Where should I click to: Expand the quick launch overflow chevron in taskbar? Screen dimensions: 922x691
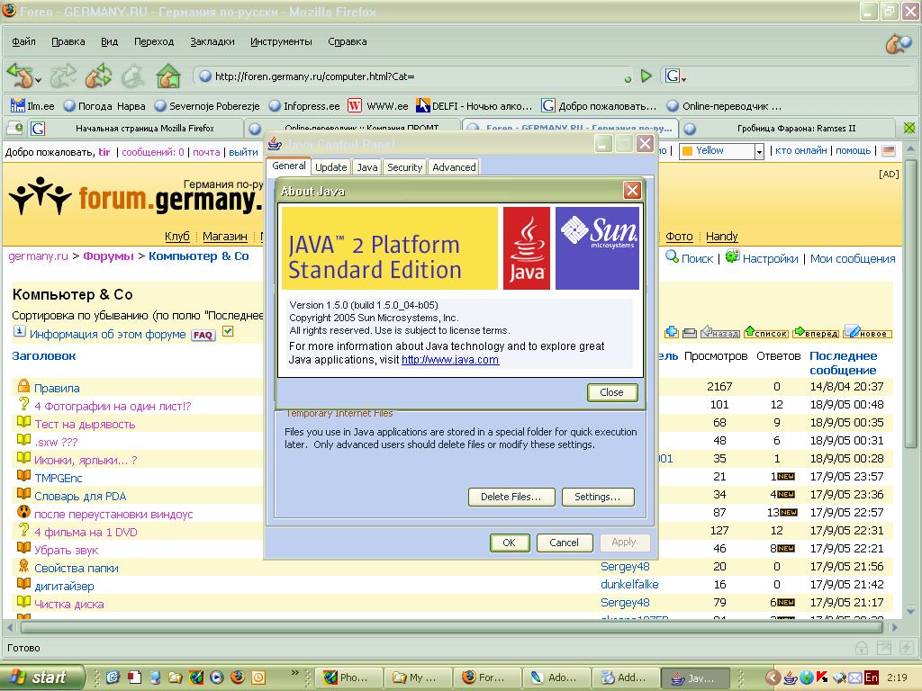tap(295, 671)
